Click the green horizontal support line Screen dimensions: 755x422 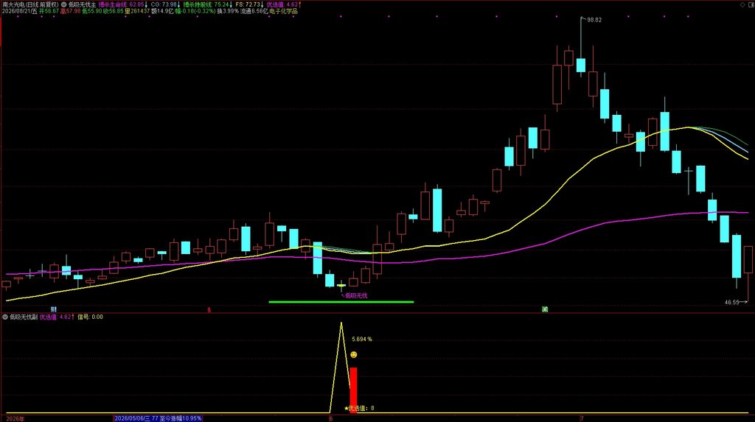pyautogui.click(x=341, y=302)
